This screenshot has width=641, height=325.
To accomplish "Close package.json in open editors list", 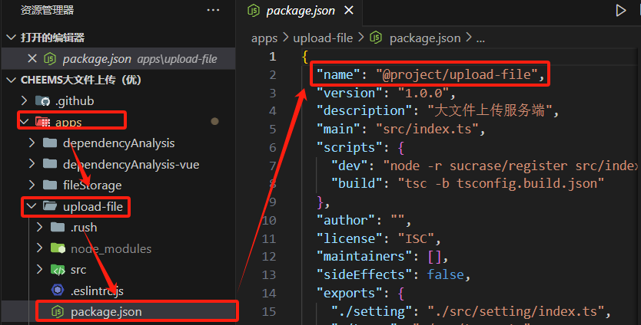I will [x=32, y=59].
